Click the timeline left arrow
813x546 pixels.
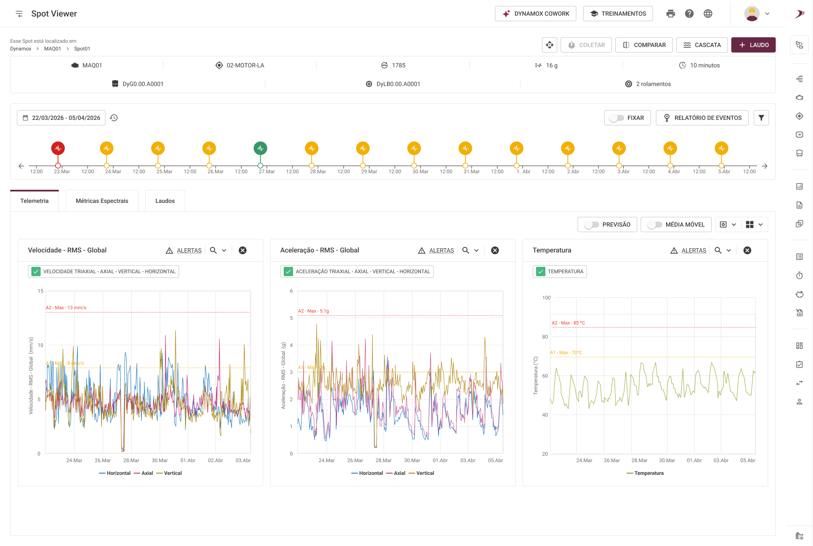[21, 166]
